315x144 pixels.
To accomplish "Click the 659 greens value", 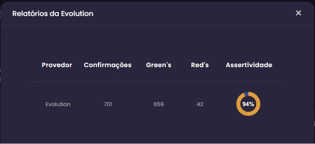I will [159, 104].
